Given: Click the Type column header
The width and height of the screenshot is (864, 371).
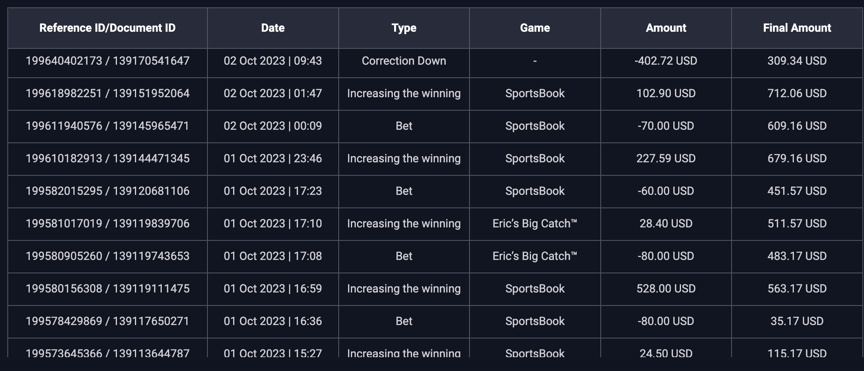Looking at the screenshot, I should (404, 28).
